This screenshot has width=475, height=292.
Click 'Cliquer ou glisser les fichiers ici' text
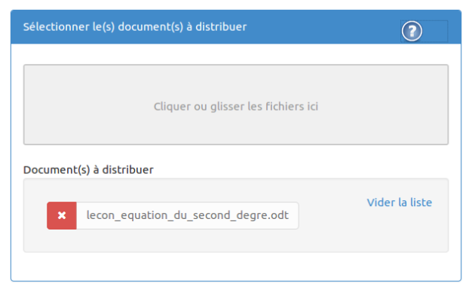pyautogui.click(x=236, y=106)
